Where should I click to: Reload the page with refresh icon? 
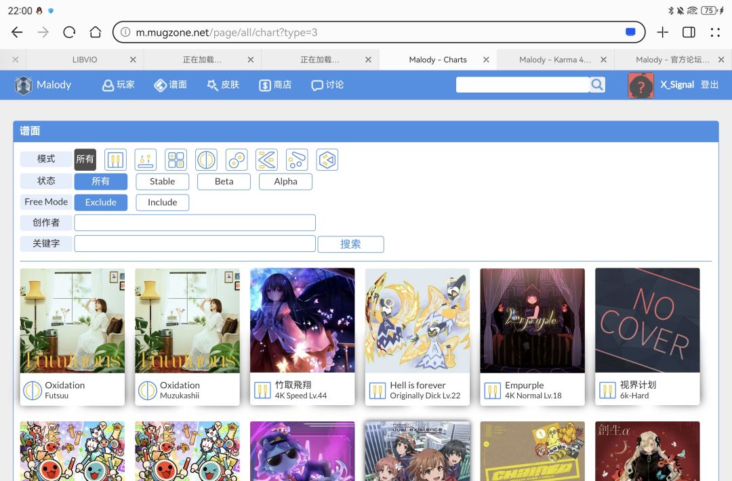click(69, 33)
